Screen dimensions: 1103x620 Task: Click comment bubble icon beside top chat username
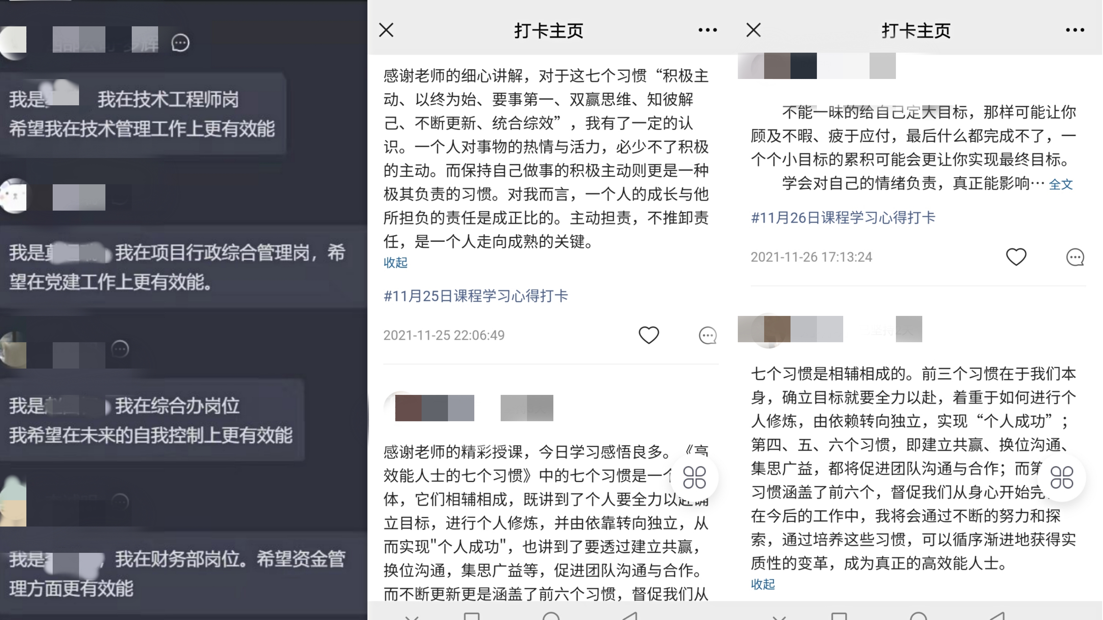coord(180,43)
